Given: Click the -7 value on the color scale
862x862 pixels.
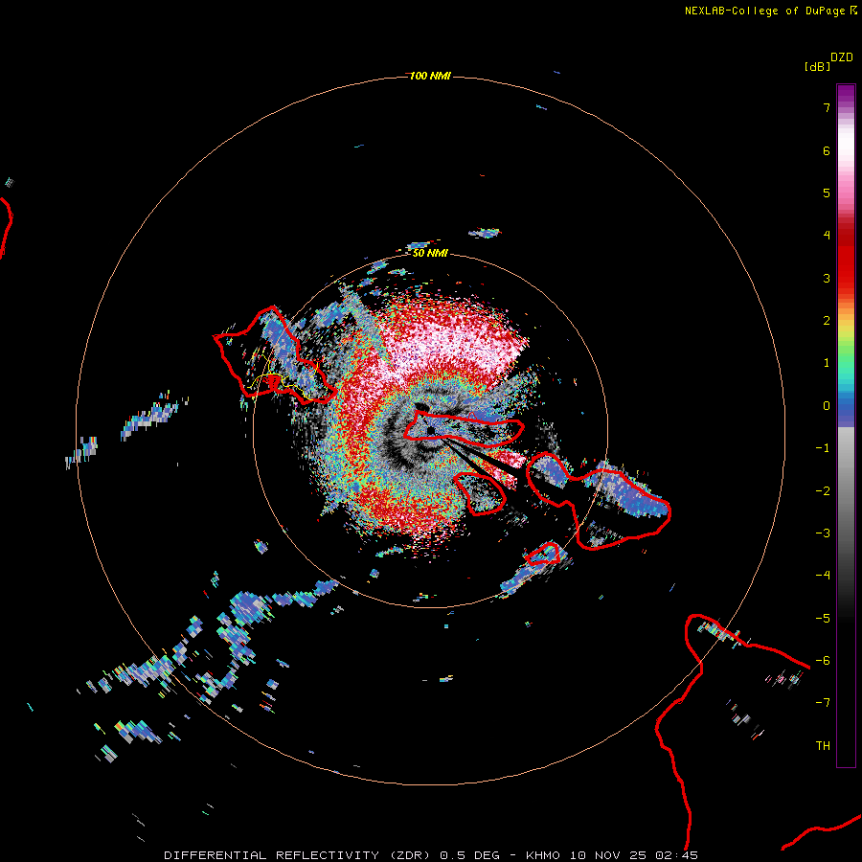Looking at the screenshot, I should pos(823,703).
